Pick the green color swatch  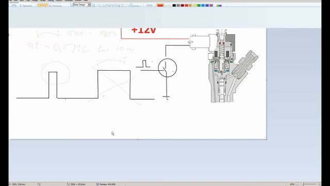[x=199, y=5]
